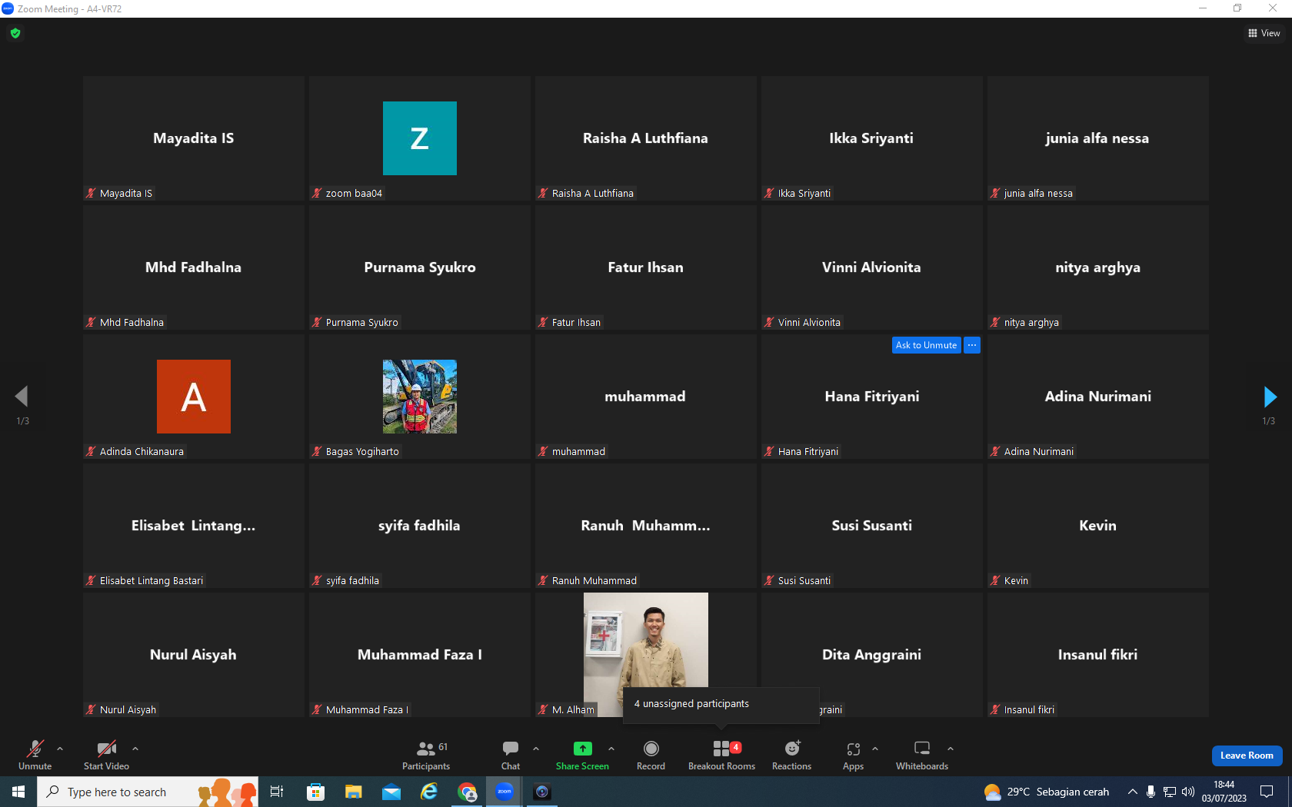Image resolution: width=1292 pixels, height=807 pixels.
Task: Click the green Share Screen icon
Action: pyautogui.click(x=583, y=749)
